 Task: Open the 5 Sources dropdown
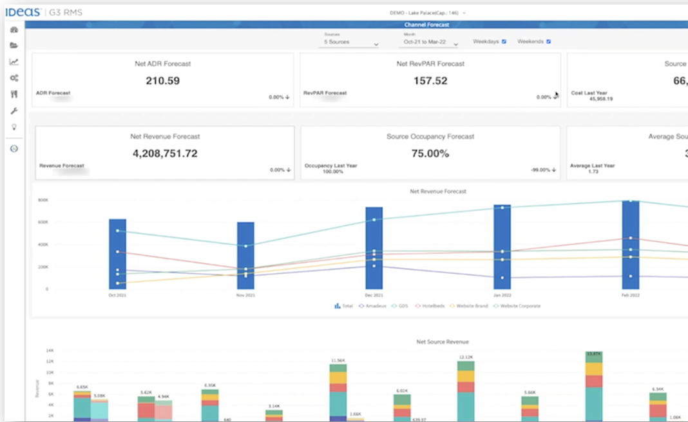click(x=350, y=42)
